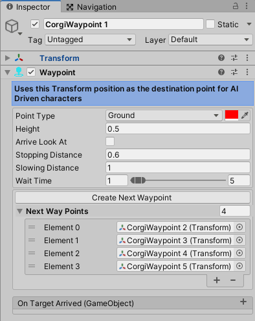Enable the Arrive Look At checkbox
Viewport: 255px width, 321px height.
click(x=110, y=141)
